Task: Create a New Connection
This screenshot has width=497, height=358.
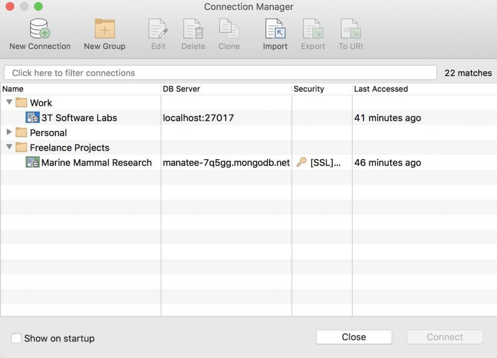Action: coord(39,32)
